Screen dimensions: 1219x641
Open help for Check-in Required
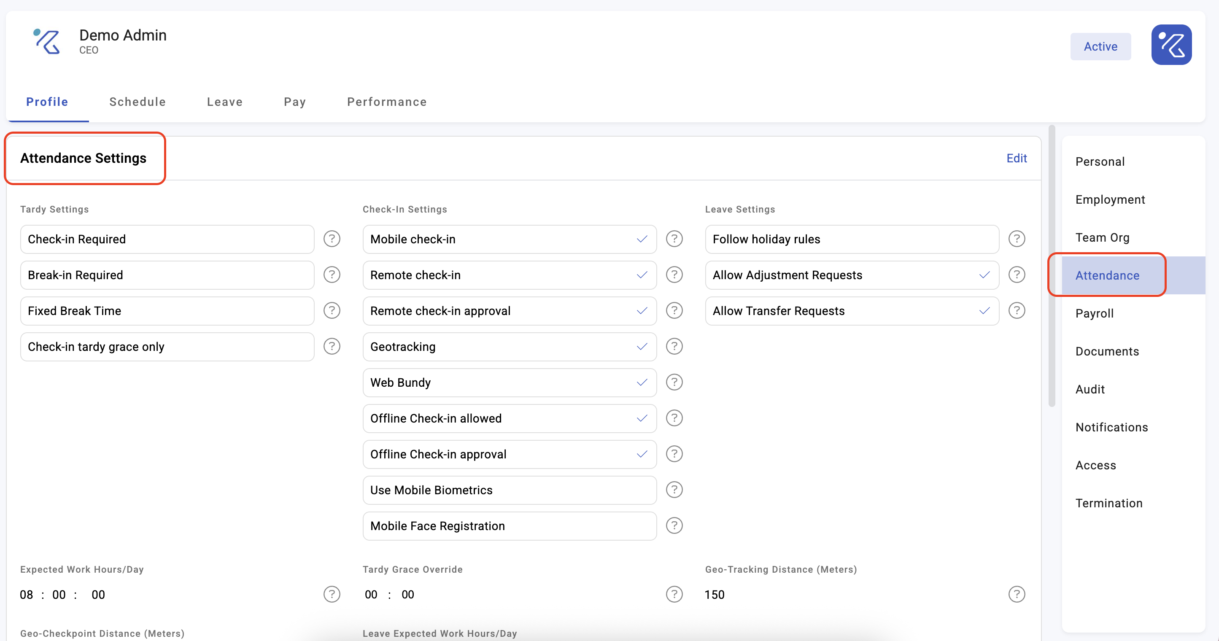[x=332, y=239]
